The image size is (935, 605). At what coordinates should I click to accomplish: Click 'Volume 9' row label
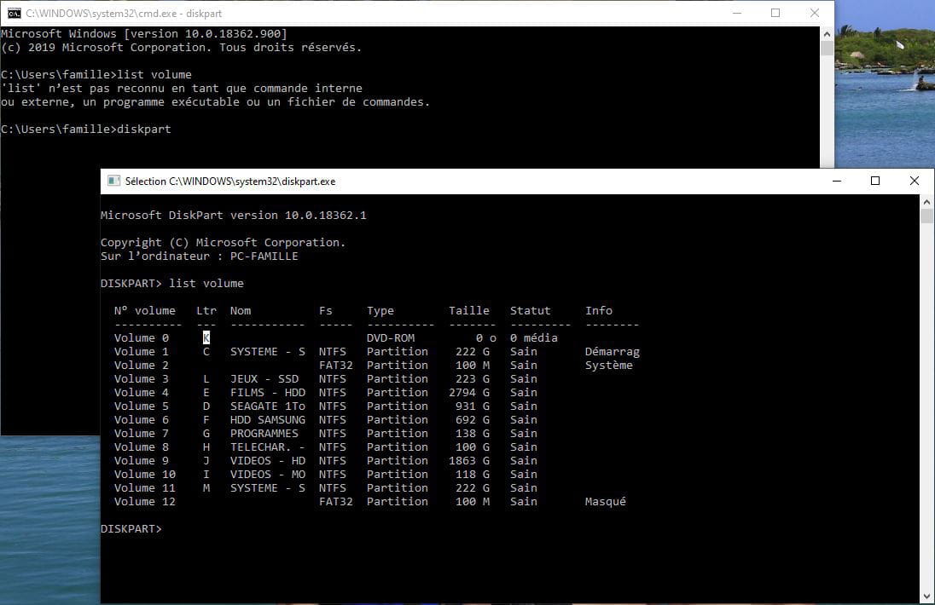click(142, 461)
